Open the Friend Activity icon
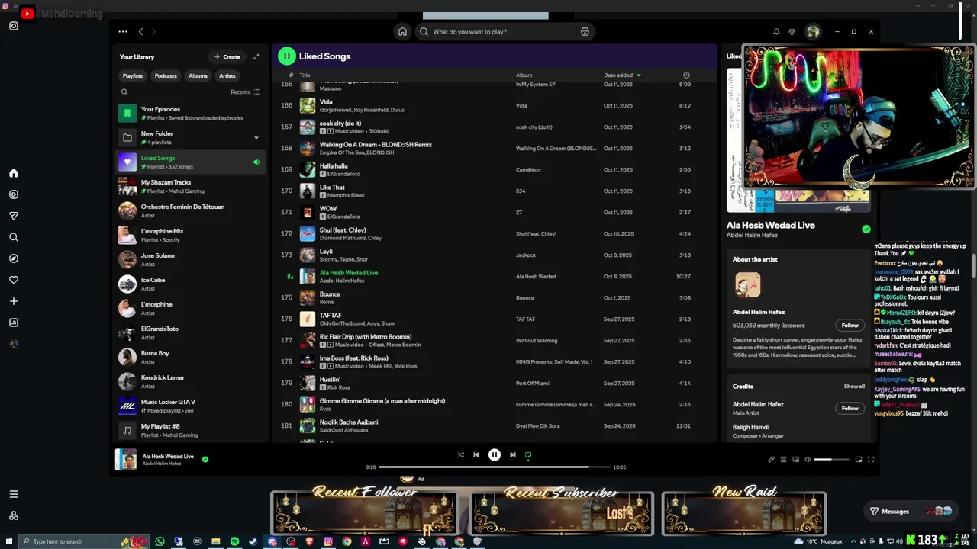The width and height of the screenshot is (977, 549). [x=792, y=32]
